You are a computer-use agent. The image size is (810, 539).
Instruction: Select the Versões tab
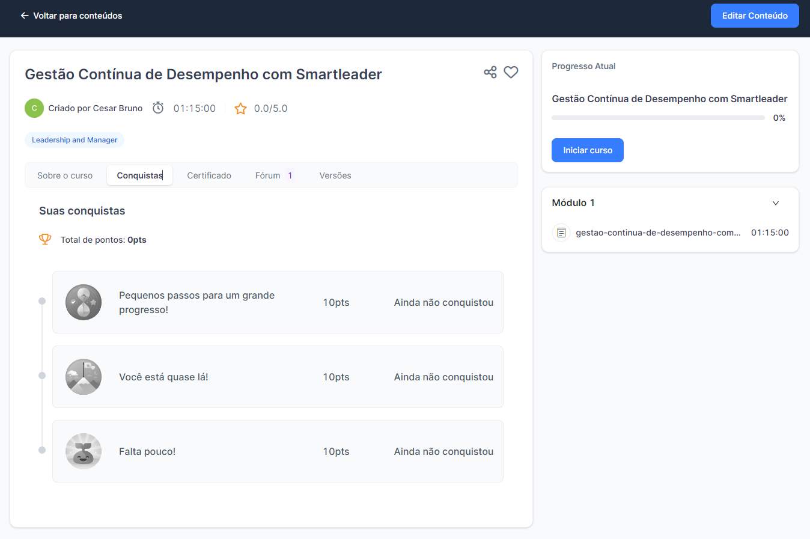[335, 175]
